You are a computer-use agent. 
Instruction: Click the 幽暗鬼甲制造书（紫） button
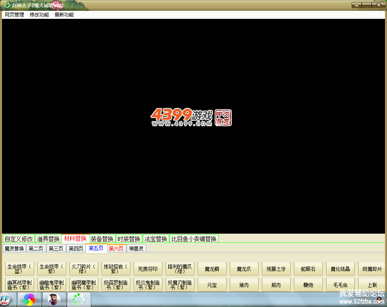pyautogui.click(x=52, y=285)
